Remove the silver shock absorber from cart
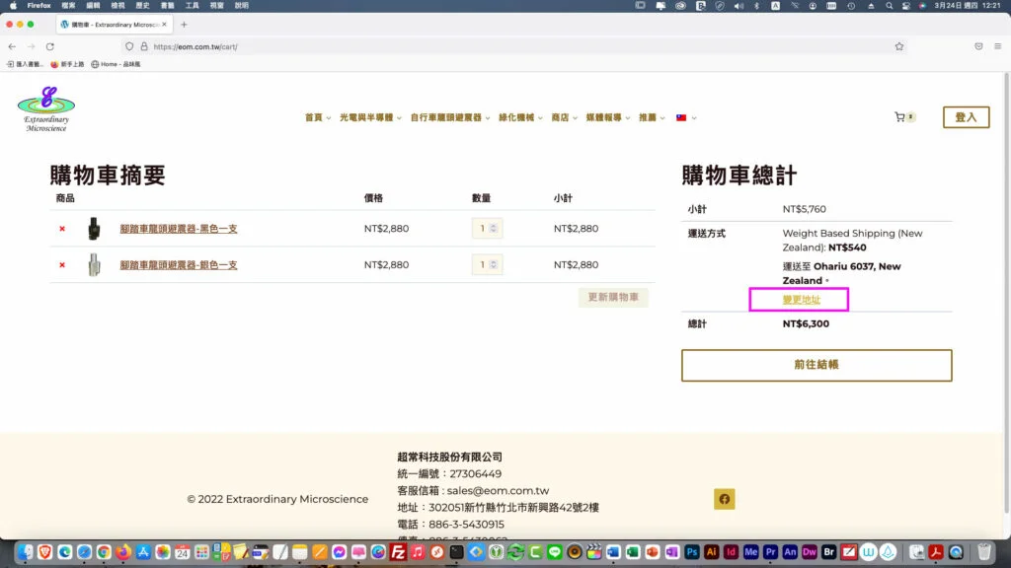This screenshot has width=1011, height=568. pos(62,265)
